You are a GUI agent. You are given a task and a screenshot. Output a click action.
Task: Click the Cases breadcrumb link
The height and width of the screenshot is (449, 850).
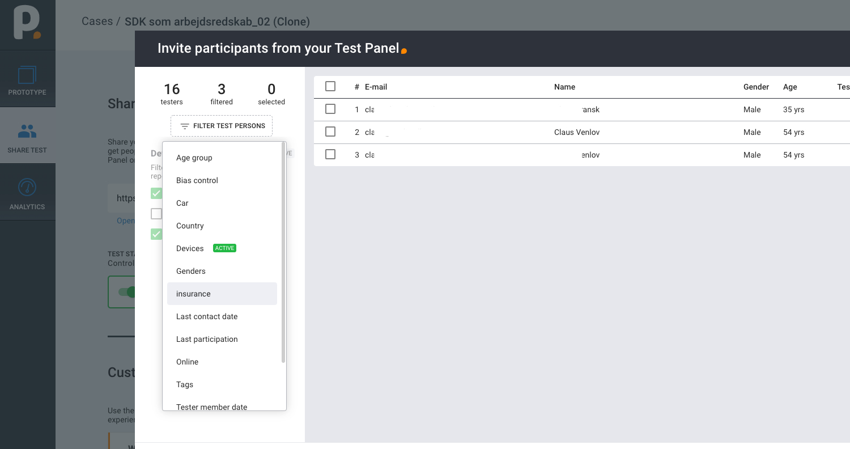[x=97, y=22]
